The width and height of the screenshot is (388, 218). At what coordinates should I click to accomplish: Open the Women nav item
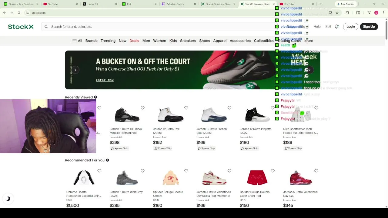coord(159,41)
